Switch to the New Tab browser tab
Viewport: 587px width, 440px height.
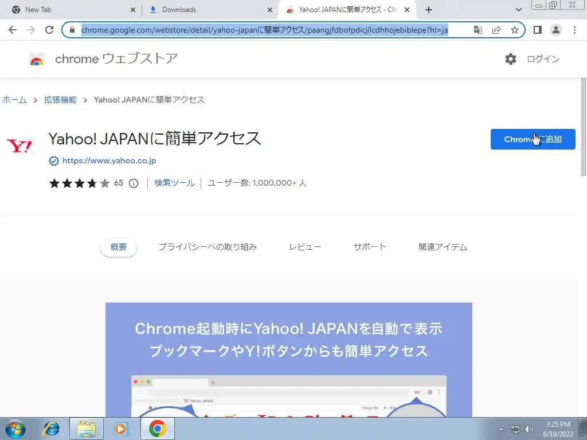[71, 10]
